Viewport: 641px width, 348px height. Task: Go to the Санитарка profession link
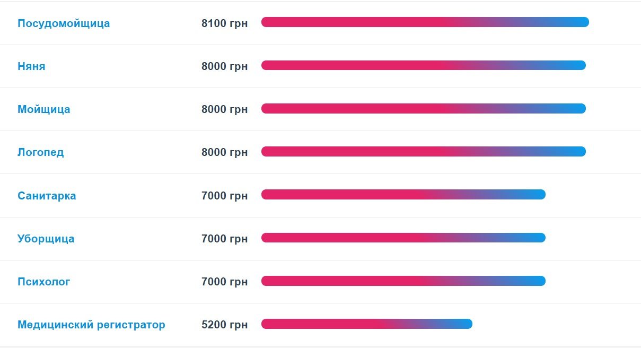(47, 196)
